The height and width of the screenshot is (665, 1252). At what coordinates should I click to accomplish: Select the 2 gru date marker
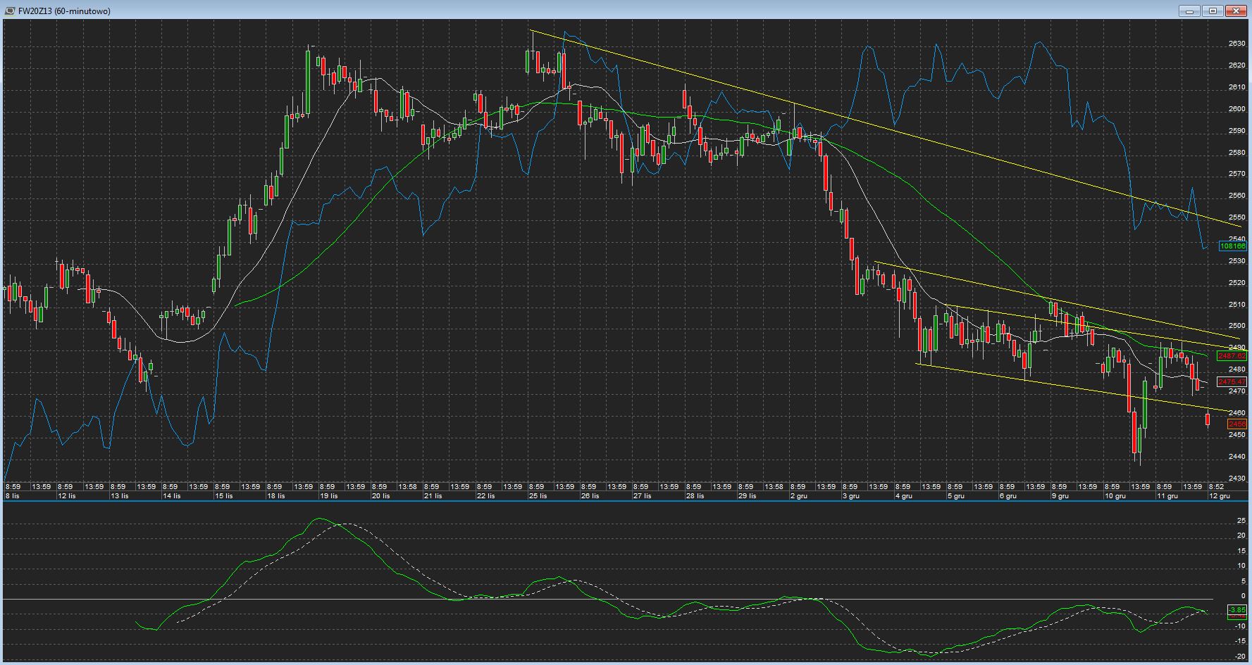[798, 496]
